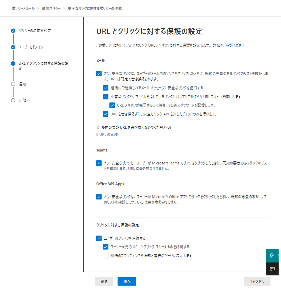Enable showing organization branding on warning pages

pos(106,256)
